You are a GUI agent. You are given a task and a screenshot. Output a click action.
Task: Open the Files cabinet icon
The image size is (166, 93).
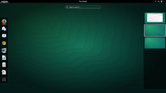pos(4,65)
